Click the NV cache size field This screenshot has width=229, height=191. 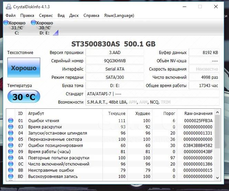[x=204, y=61]
